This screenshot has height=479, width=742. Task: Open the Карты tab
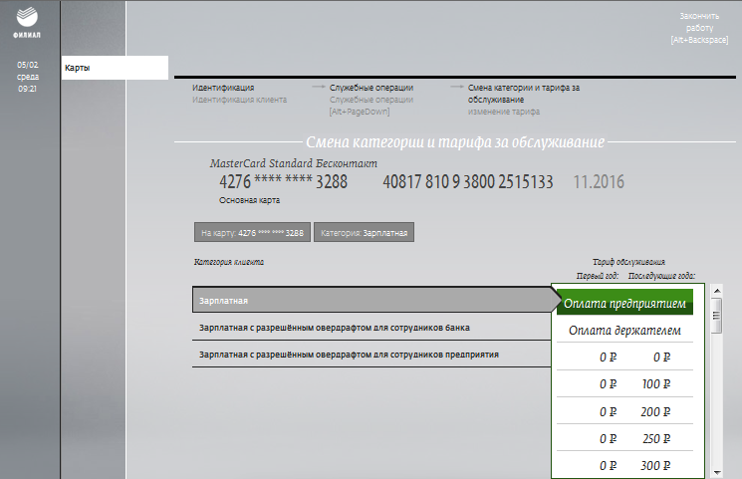point(115,68)
